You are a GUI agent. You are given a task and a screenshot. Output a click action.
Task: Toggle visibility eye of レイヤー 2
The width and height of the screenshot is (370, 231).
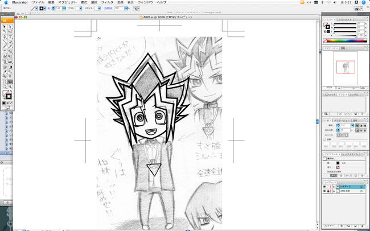click(x=324, y=187)
